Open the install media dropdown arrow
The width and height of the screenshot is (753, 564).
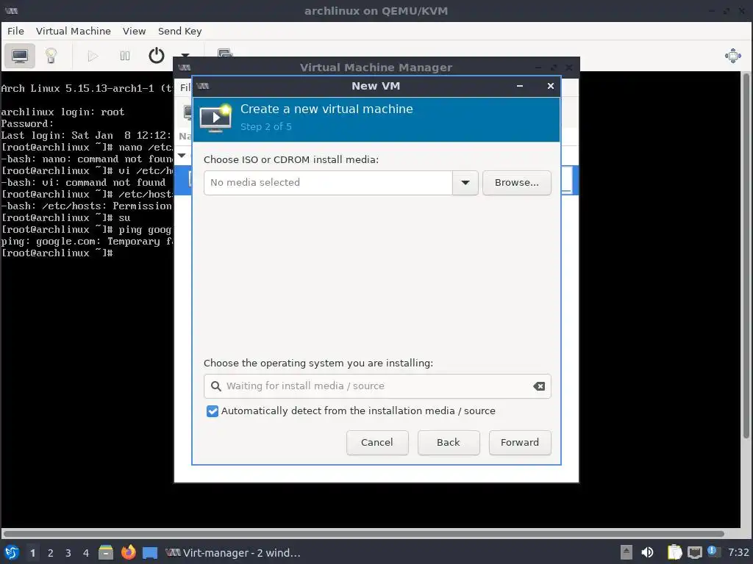(x=465, y=183)
